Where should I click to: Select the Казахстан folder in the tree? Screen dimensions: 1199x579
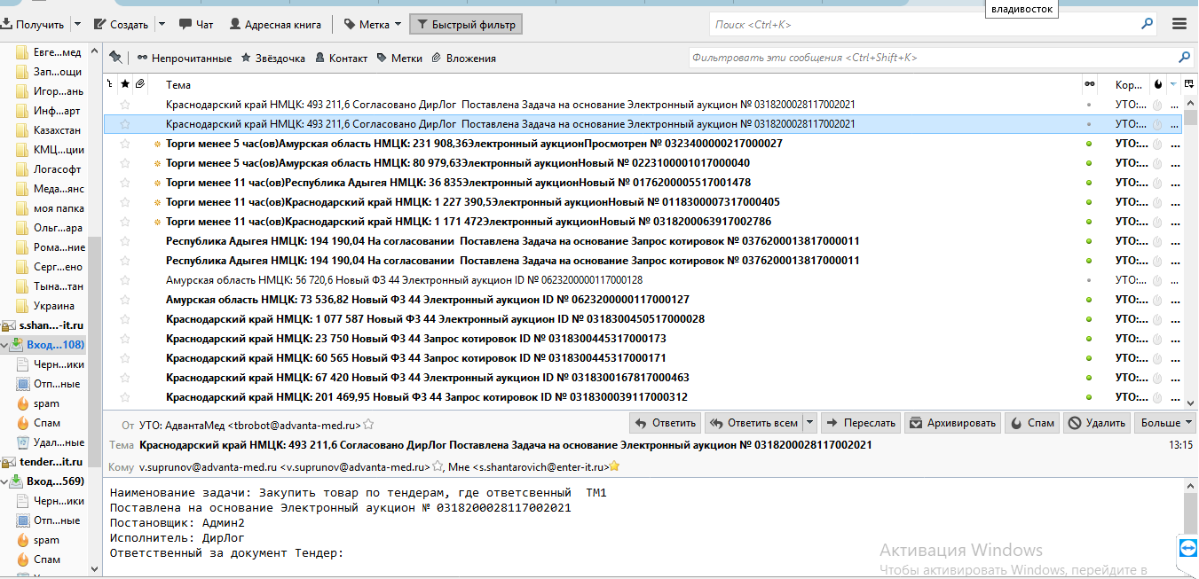tap(56, 130)
